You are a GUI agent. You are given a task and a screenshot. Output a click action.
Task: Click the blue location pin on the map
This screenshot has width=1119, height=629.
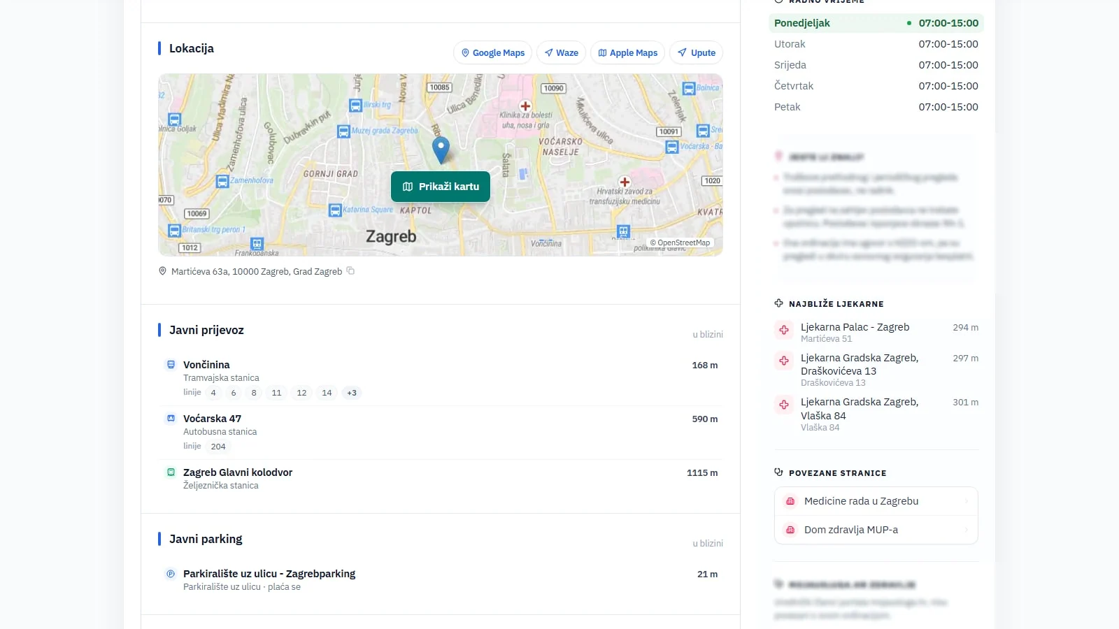[441, 150]
